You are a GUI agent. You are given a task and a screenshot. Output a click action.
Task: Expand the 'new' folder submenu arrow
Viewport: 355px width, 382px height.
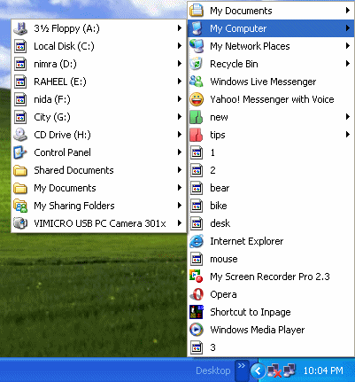point(348,117)
